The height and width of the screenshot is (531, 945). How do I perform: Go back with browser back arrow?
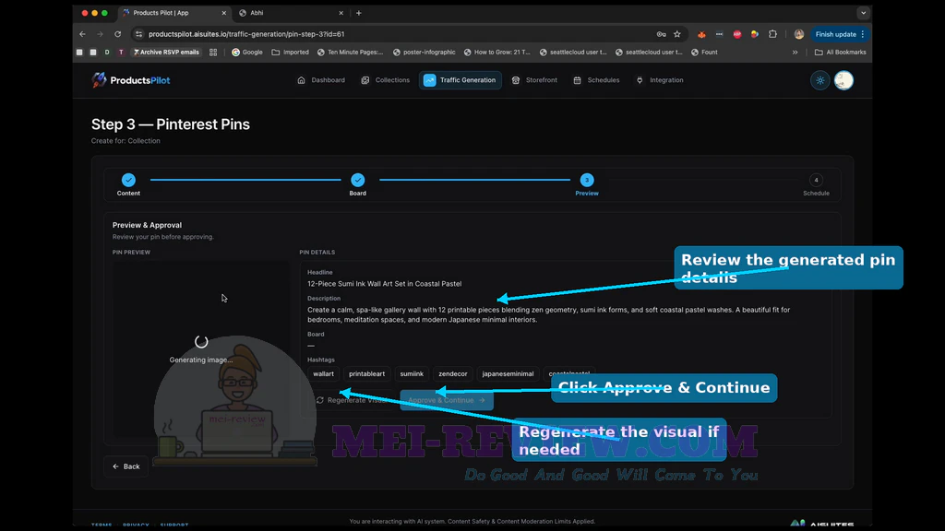(x=82, y=34)
